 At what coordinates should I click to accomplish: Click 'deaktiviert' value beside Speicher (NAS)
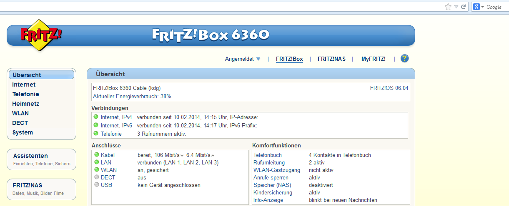pyautogui.click(x=321, y=185)
